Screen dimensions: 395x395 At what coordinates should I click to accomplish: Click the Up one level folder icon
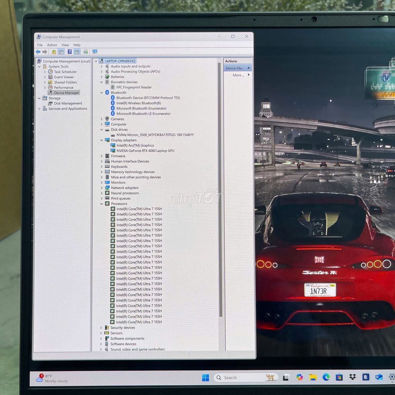tap(54, 52)
